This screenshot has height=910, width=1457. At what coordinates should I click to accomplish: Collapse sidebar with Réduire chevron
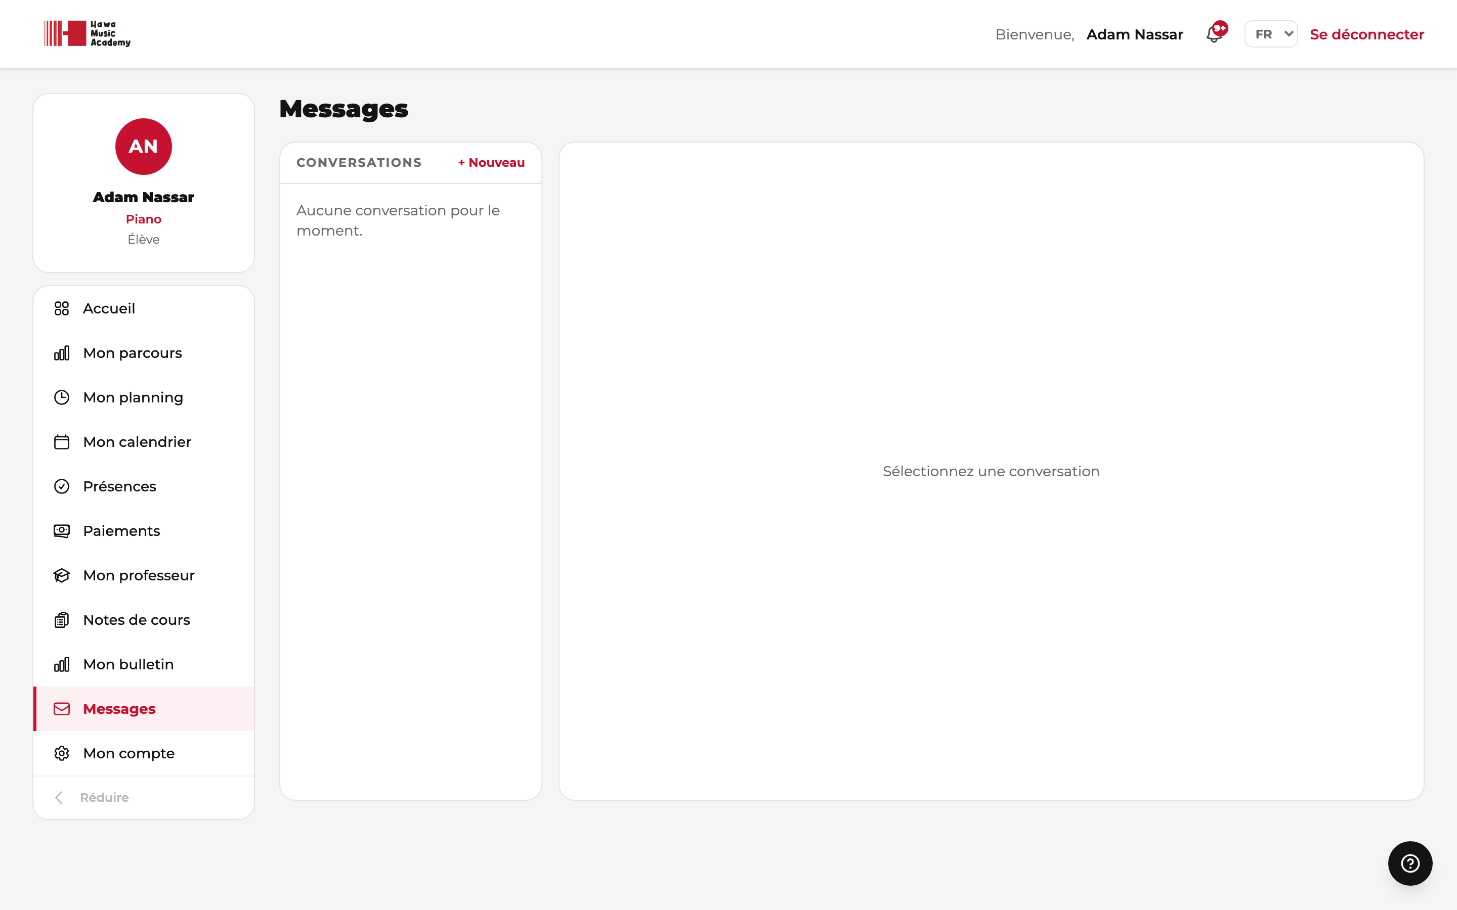(x=58, y=797)
